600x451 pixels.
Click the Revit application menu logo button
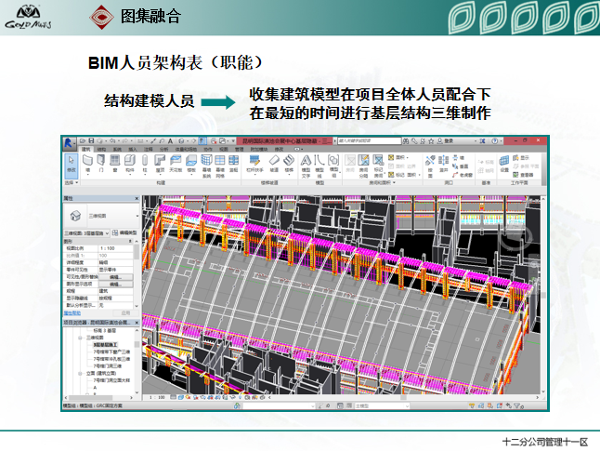[x=69, y=140]
